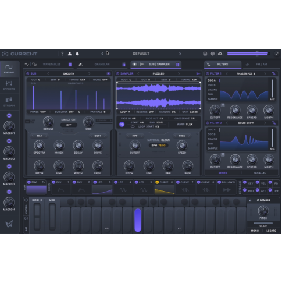Click the BPM 78.00 field
Image resolution: width=282 pixels, height=283 pixels.
click(x=158, y=146)
